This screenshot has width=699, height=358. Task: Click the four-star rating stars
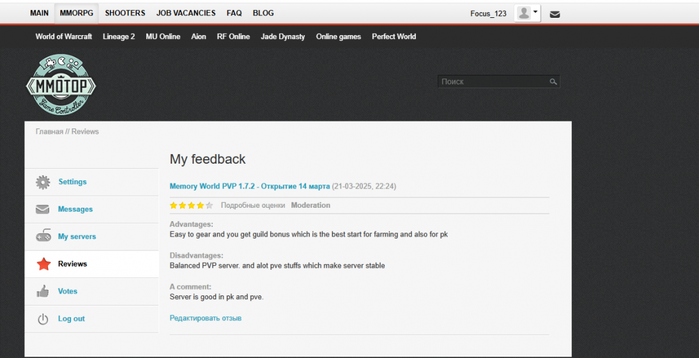[x=191, y=205]
